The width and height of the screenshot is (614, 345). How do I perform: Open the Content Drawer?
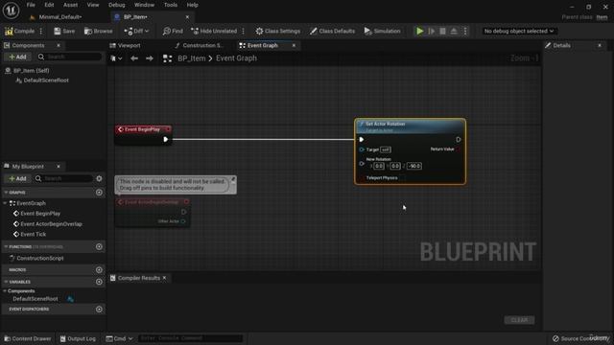[28, 338]
